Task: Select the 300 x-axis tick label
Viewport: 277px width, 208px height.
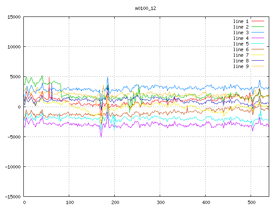Action: [x=160, y=202]
